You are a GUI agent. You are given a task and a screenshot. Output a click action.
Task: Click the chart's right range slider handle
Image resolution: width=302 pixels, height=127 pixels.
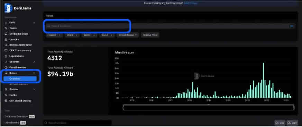pos(294,107)
